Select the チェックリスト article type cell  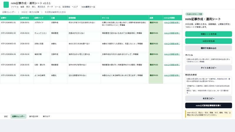coord(42,36)
